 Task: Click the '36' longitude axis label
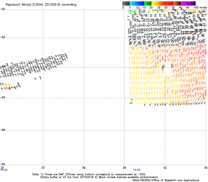click(83, 168)
